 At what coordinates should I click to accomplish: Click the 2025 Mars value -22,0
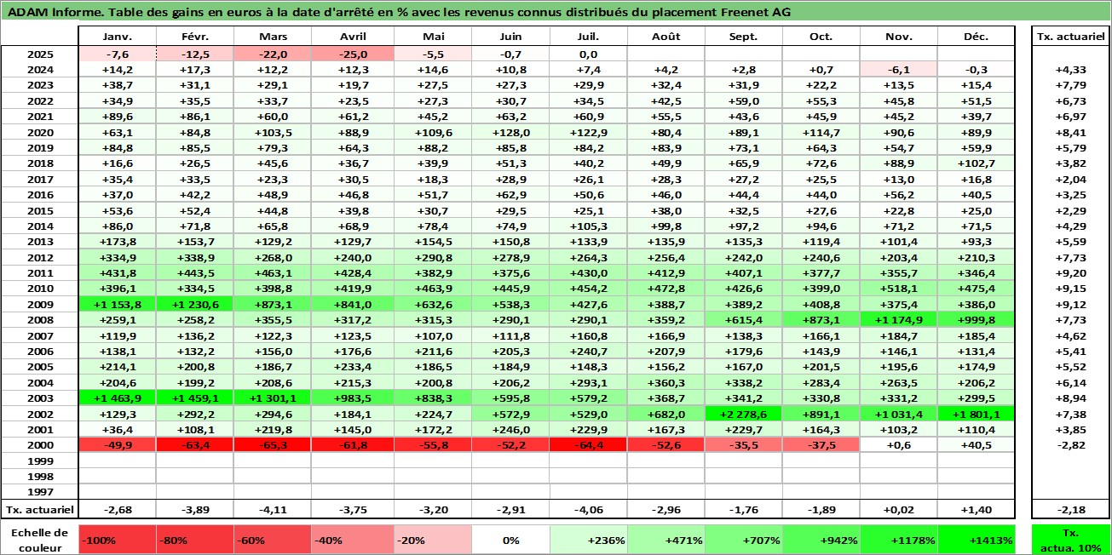point(273,54)
